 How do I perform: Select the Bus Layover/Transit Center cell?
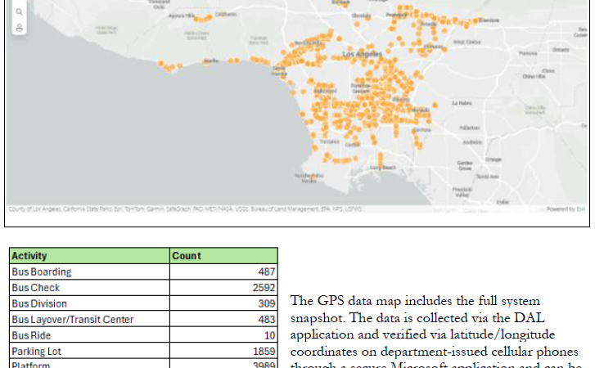pos(89,320)
